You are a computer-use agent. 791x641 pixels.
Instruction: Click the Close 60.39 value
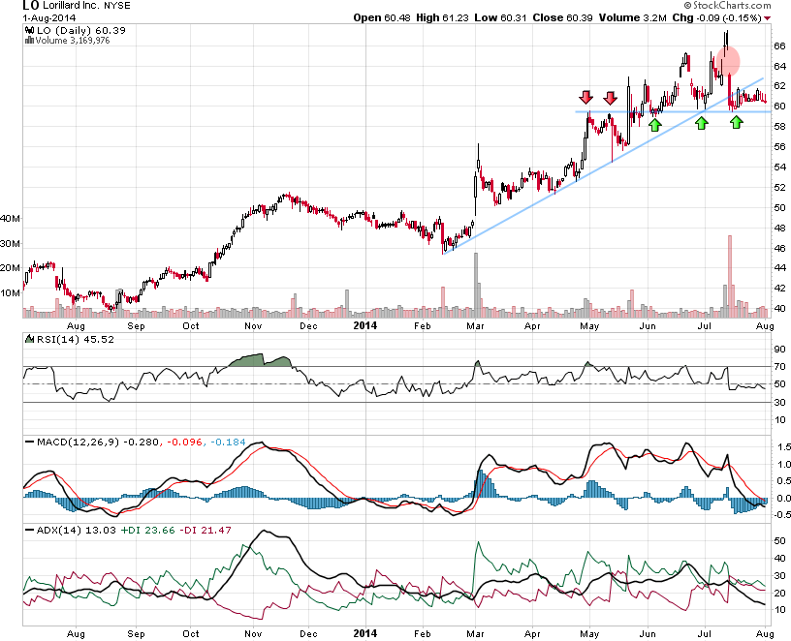[x=562, y=17]
